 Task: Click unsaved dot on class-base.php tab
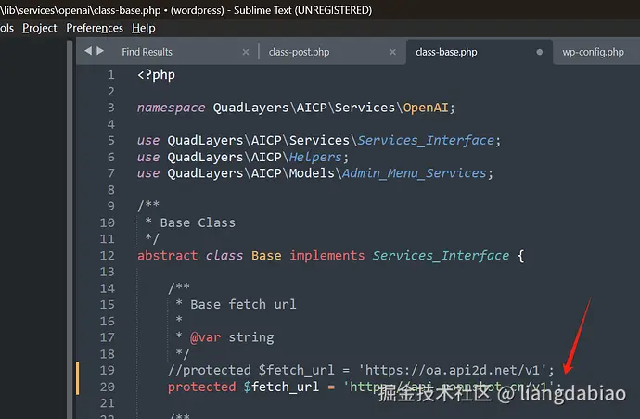click(x=540, y=52)
